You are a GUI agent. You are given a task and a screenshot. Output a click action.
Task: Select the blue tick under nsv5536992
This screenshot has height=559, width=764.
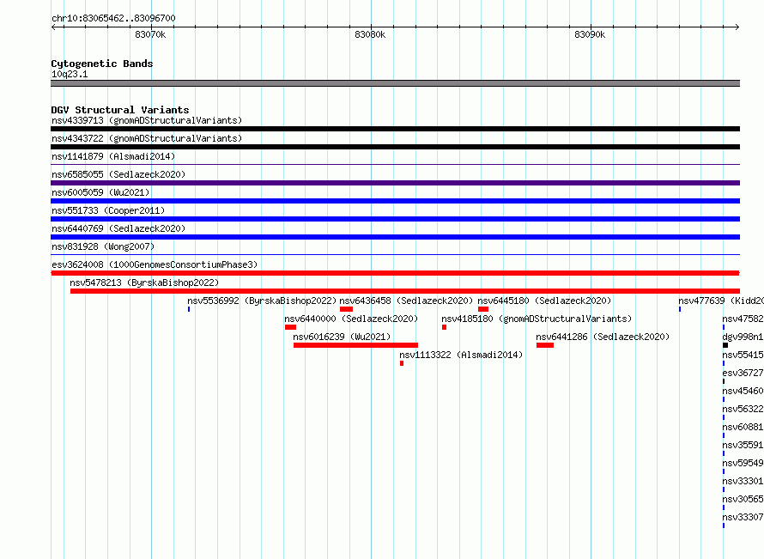click(189, 309)
